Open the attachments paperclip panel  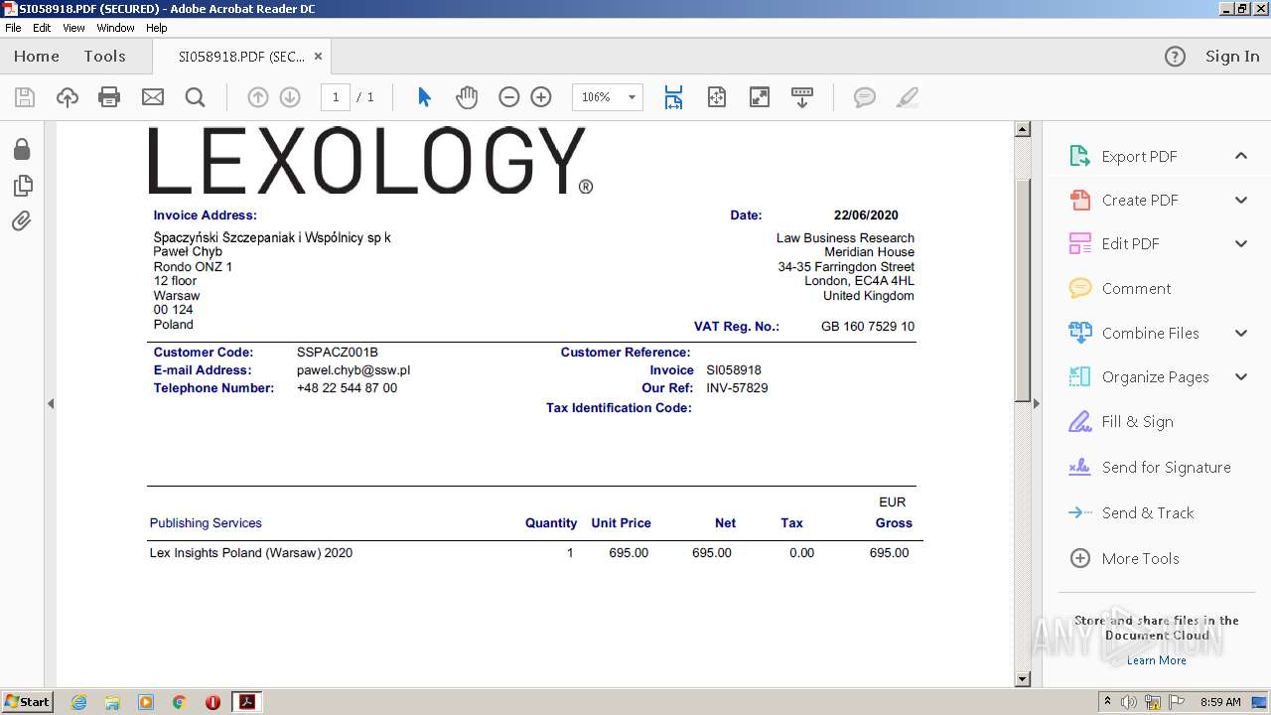pos(22,220)
